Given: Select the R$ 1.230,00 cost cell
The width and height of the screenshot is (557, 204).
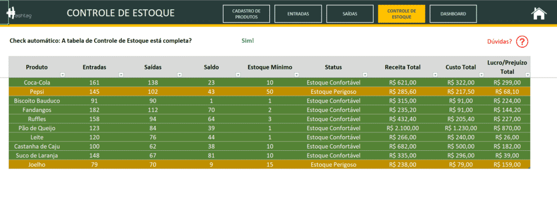Looking at the screenshot, I should (x=461, y=128).
